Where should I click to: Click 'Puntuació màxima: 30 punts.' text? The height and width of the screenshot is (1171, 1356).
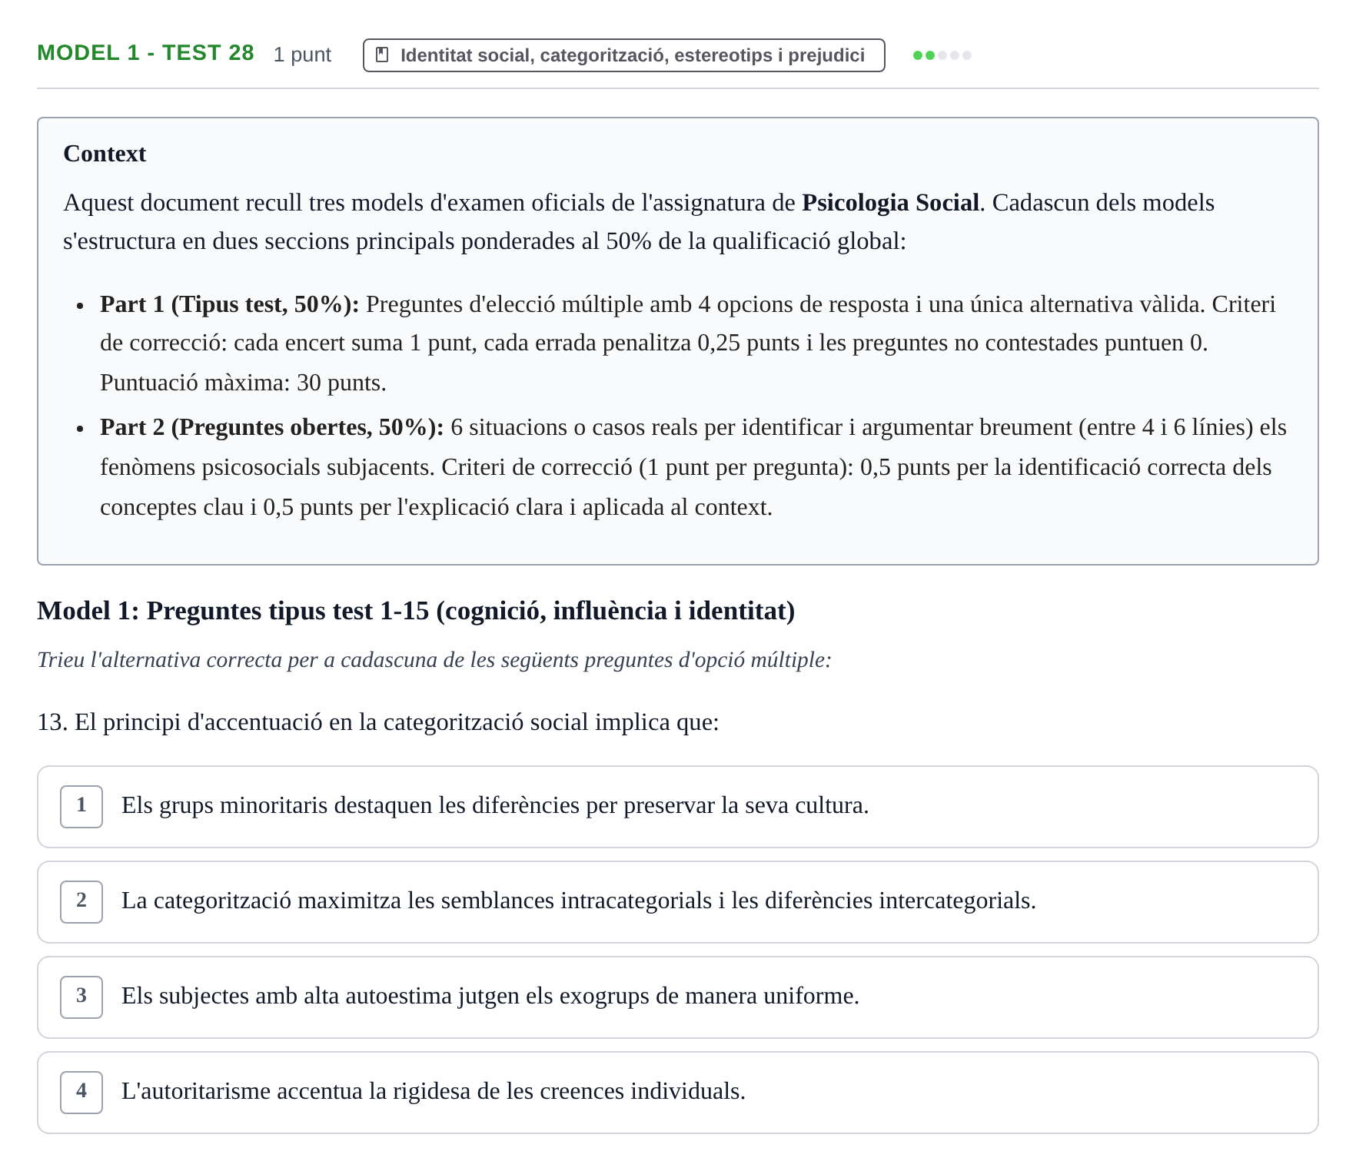(243, 383)
